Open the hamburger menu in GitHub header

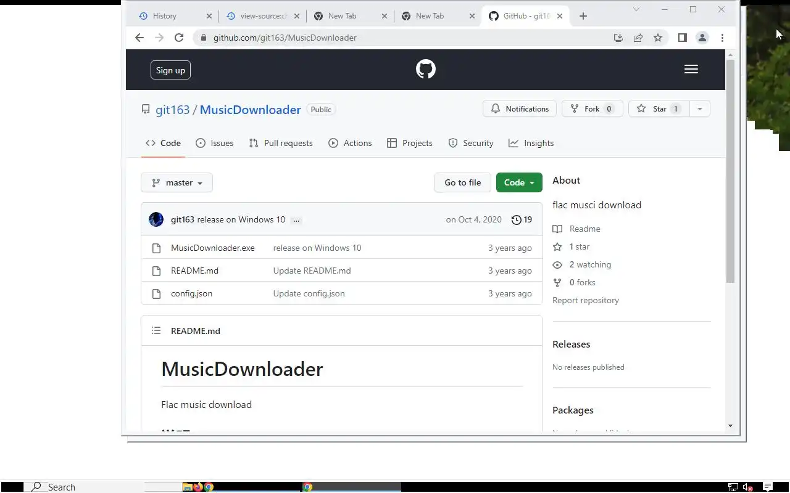click(x=691, y=70)
